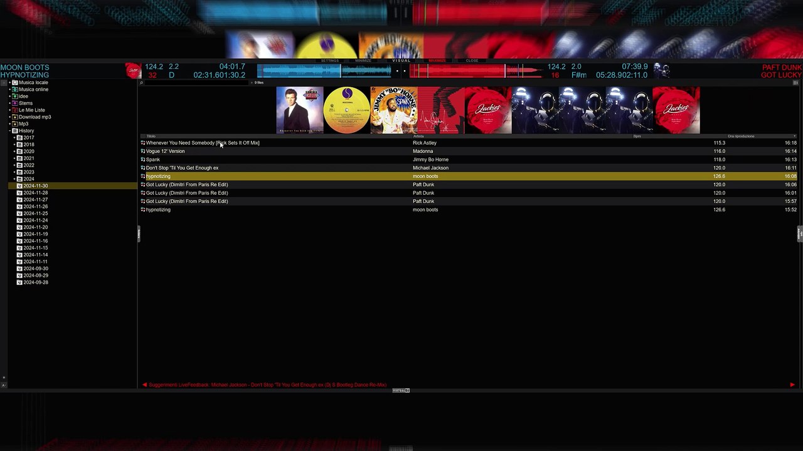Sort by the Bpm column header
803x451 pixels.
pos(637,136)
